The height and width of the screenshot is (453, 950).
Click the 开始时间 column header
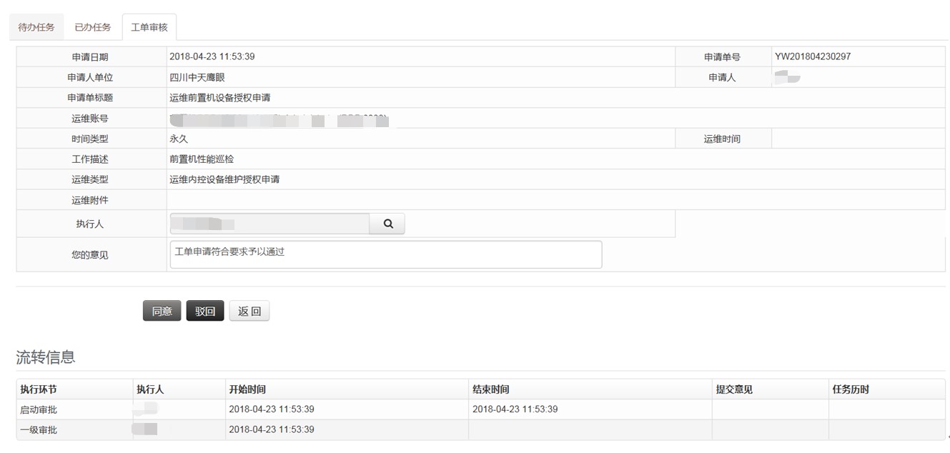tap(247, 389)
